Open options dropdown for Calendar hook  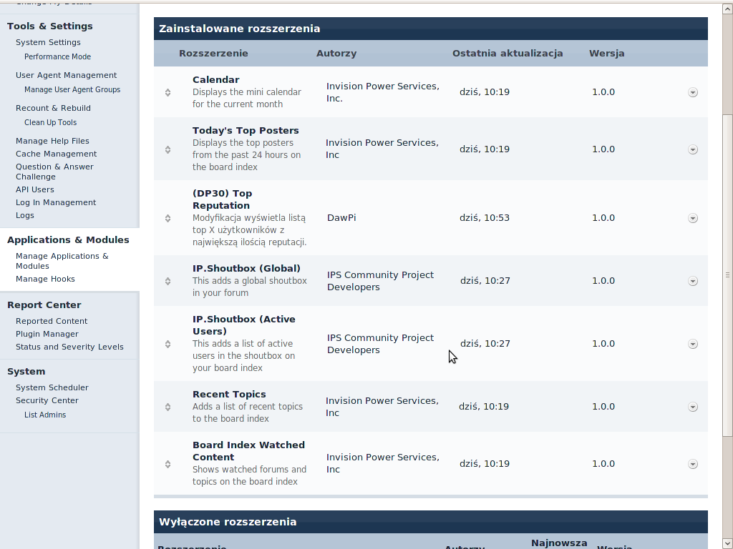pyautogui.click(x=692, y=92)
